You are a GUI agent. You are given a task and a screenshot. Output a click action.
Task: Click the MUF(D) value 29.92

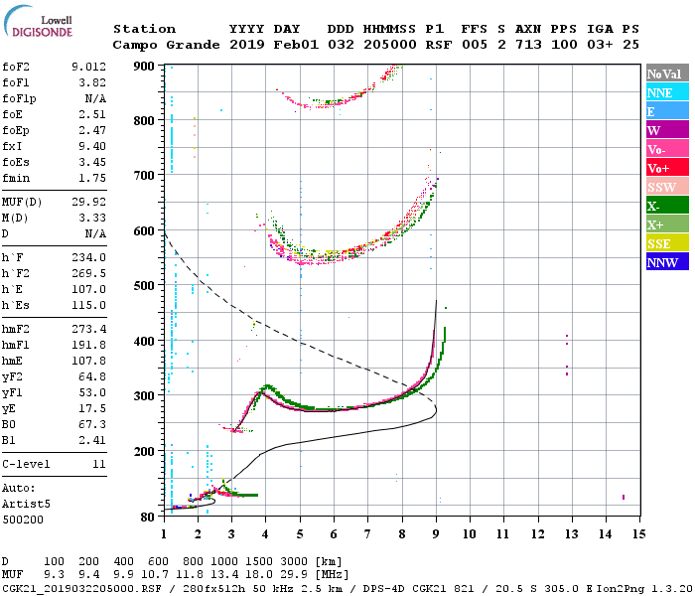88,202
